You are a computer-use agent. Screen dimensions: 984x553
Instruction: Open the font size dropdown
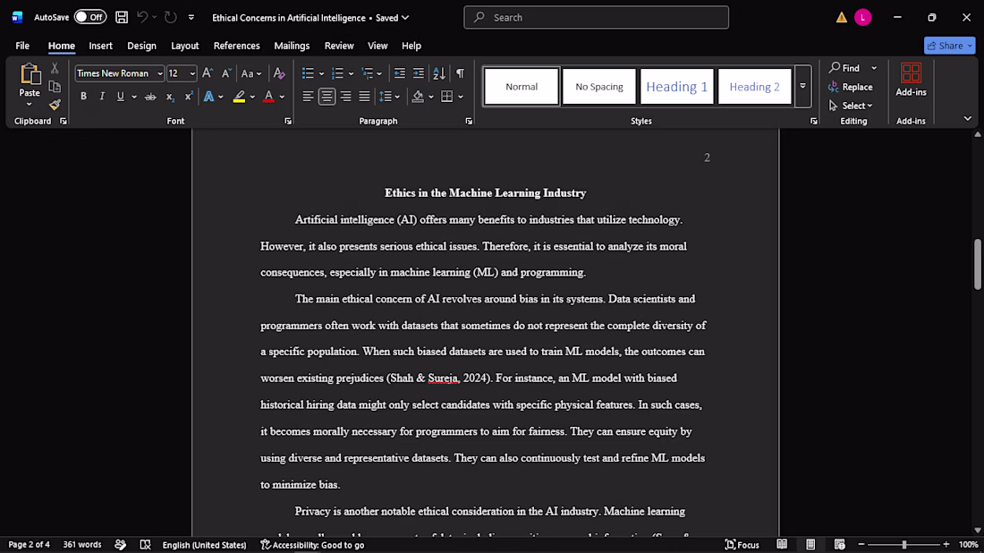pyautogui.click(x=192, y=74)
